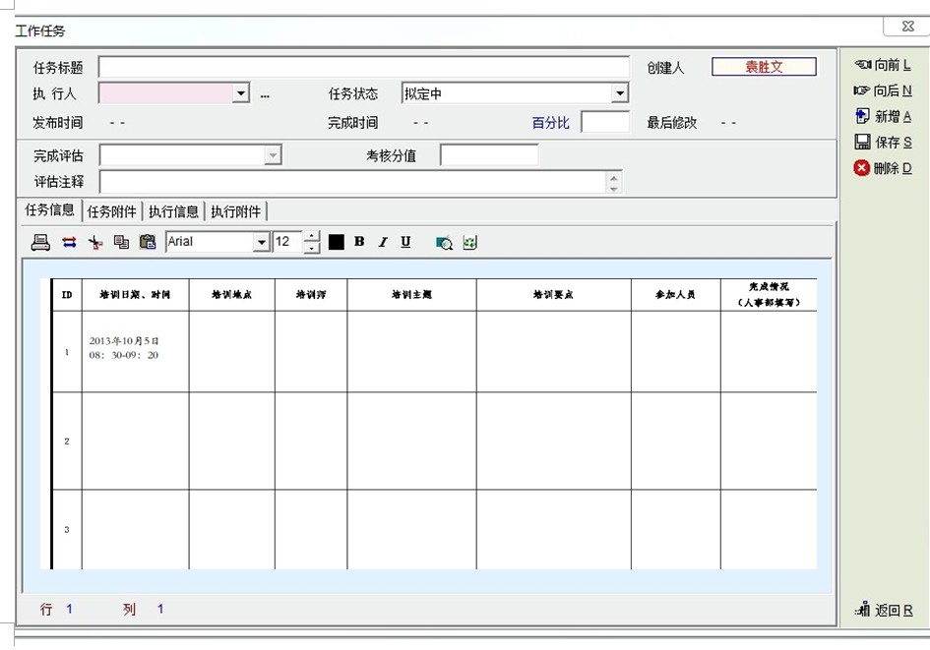Toggle underline formatting
This screenshot has width=930, height=650.
(x=405, y=242)
